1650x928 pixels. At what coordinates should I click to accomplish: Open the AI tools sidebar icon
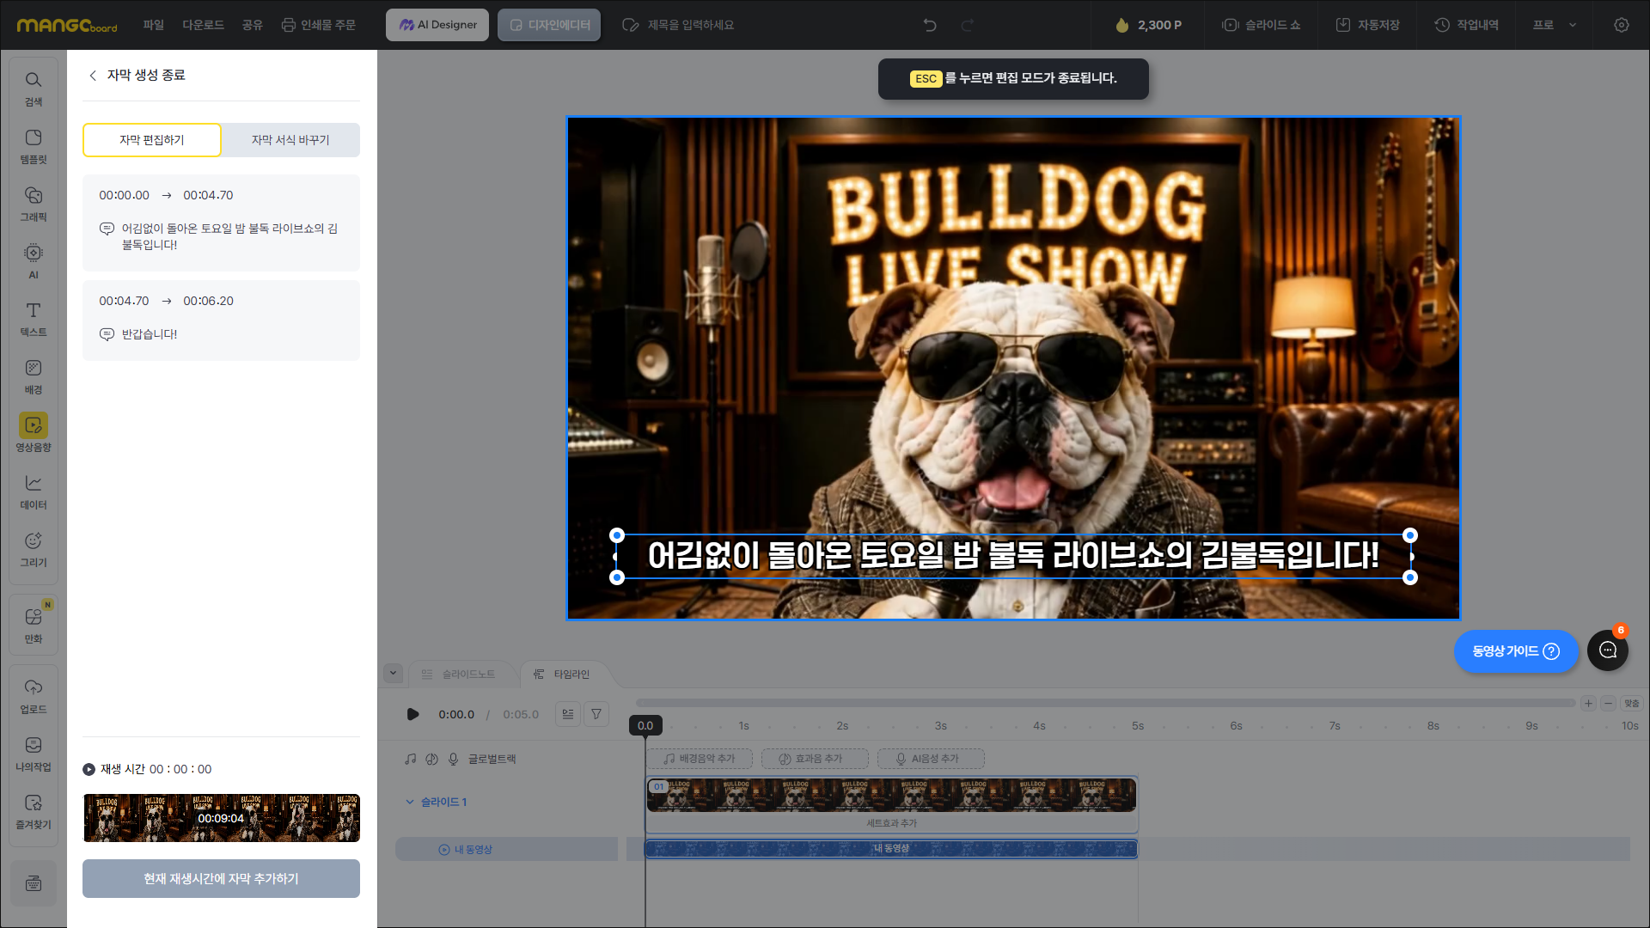coord(34,261)
